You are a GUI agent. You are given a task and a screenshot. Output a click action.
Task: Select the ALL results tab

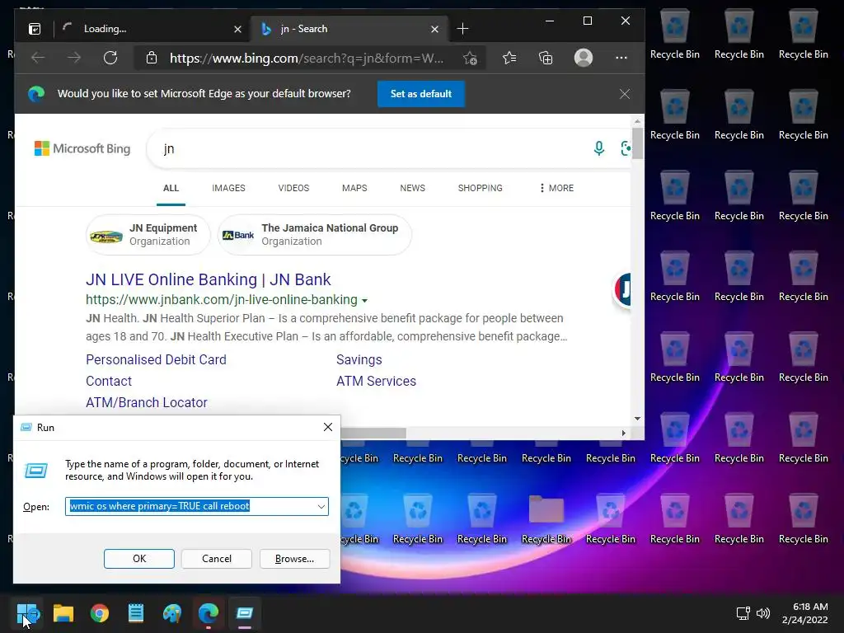(x=171, y=188)
